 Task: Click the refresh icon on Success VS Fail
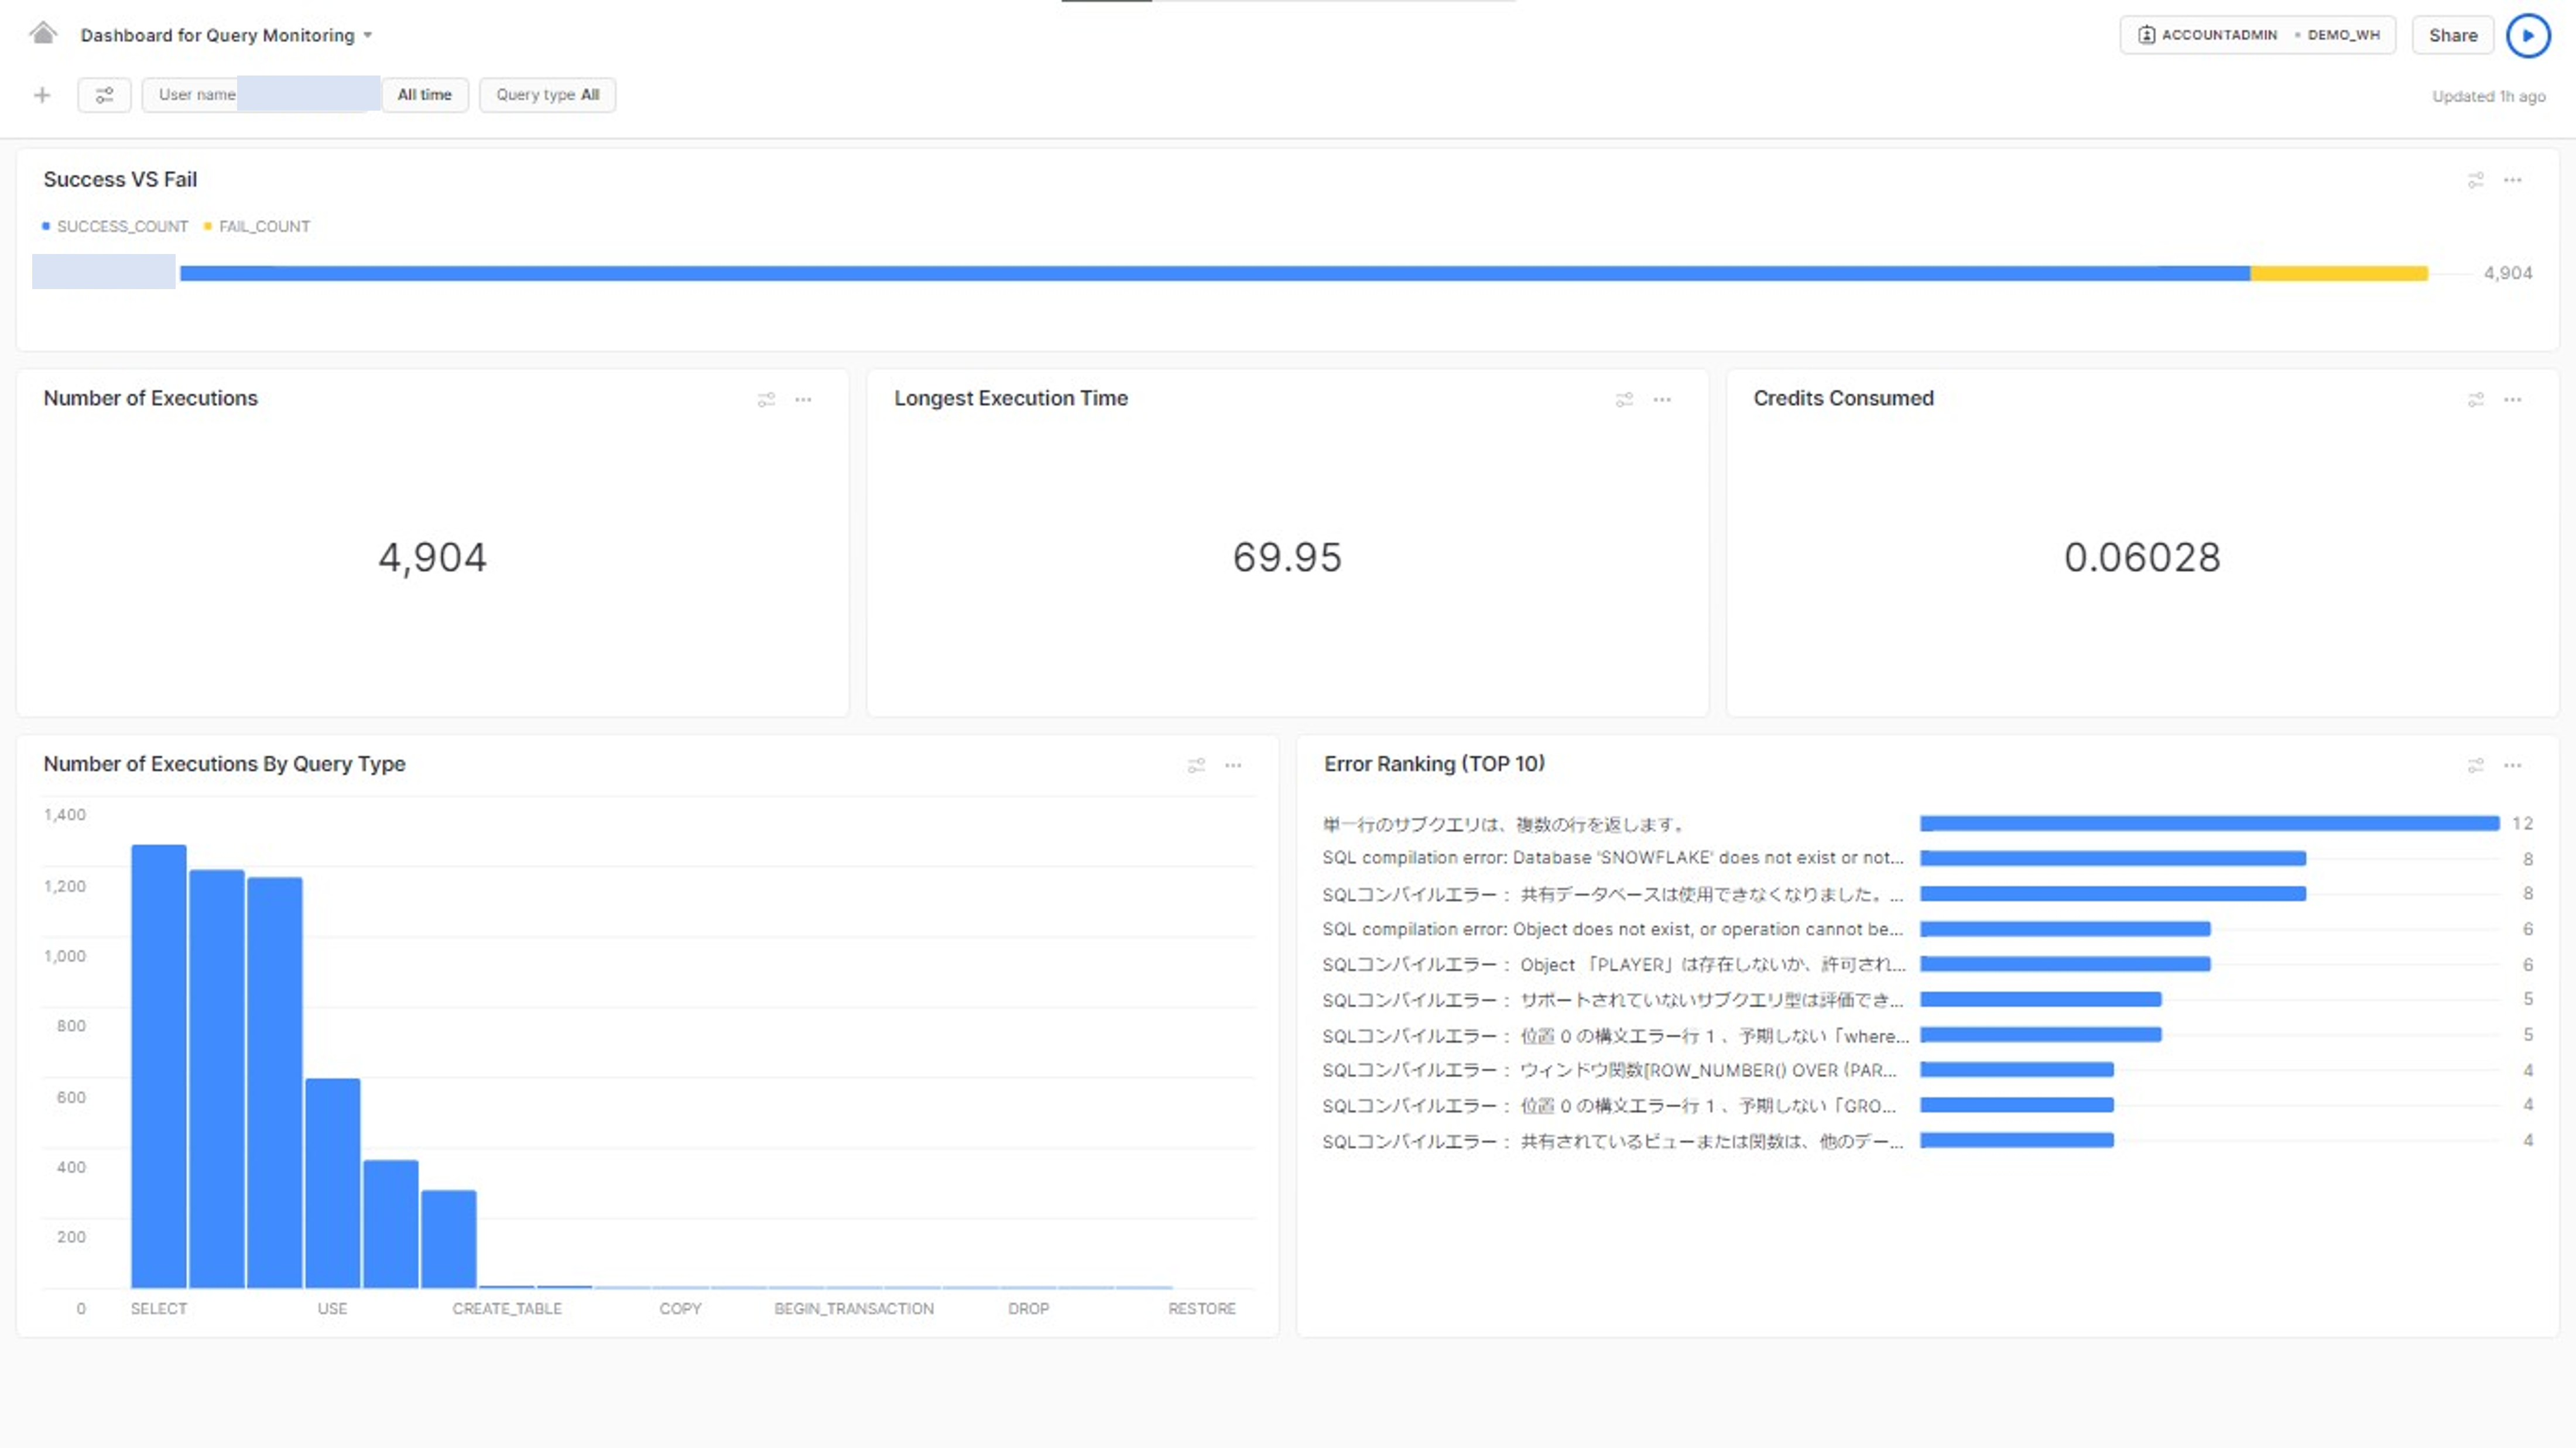pos(2475,179)
